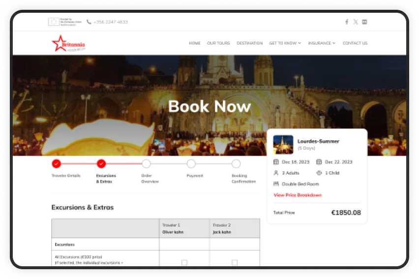Tick All Excursions checkbox for Traveler 1

point(184,263)
